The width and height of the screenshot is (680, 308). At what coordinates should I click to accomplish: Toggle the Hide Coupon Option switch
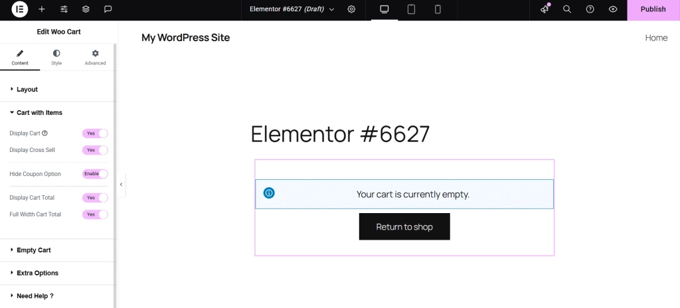click(95, 174)
